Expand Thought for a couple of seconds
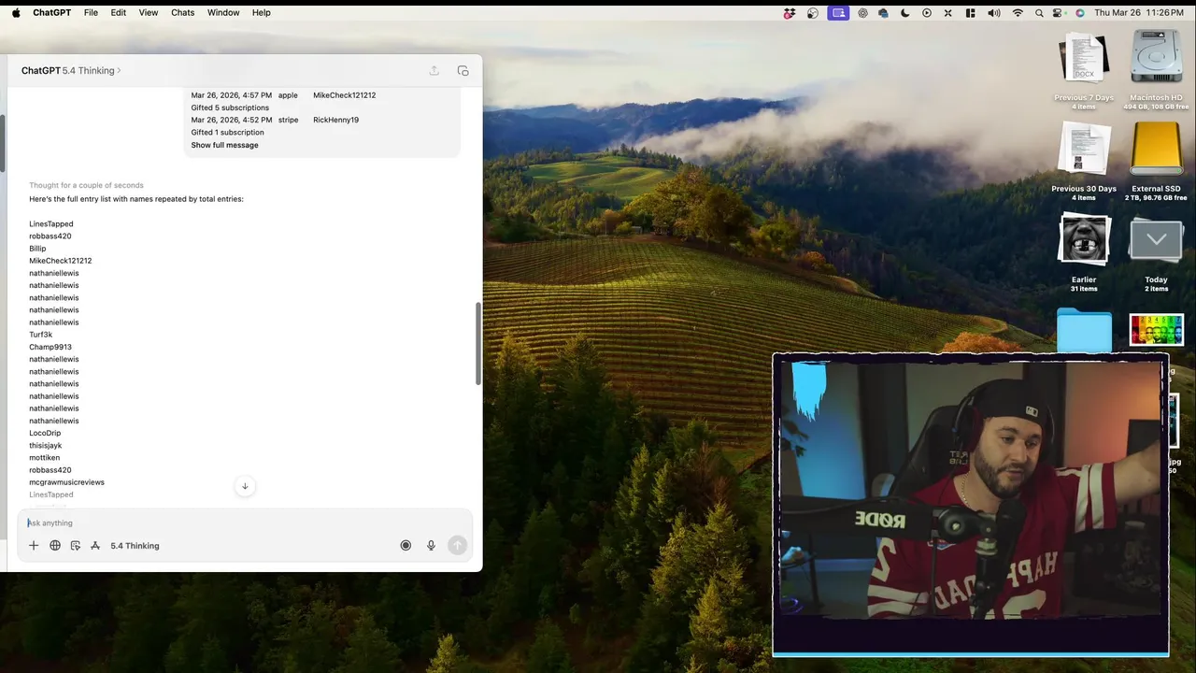 (86, 185)
